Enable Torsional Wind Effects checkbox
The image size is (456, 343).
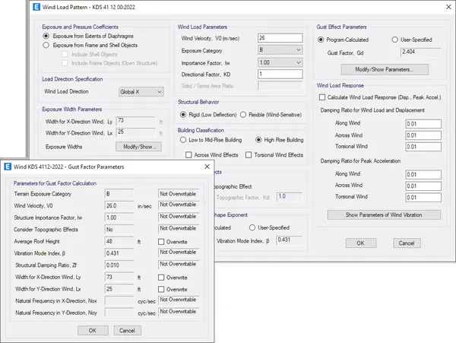pyautogui.click(x=249, y=155)
